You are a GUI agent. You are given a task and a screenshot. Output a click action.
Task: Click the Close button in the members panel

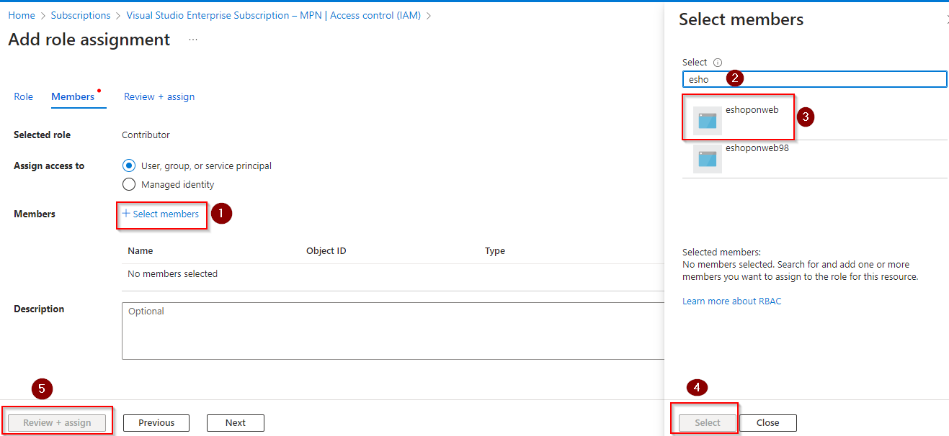(x=768, y=423)
